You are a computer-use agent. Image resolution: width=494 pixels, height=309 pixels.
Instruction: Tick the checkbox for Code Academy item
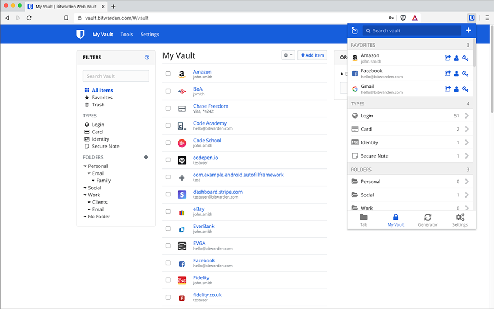pos(168,125)
